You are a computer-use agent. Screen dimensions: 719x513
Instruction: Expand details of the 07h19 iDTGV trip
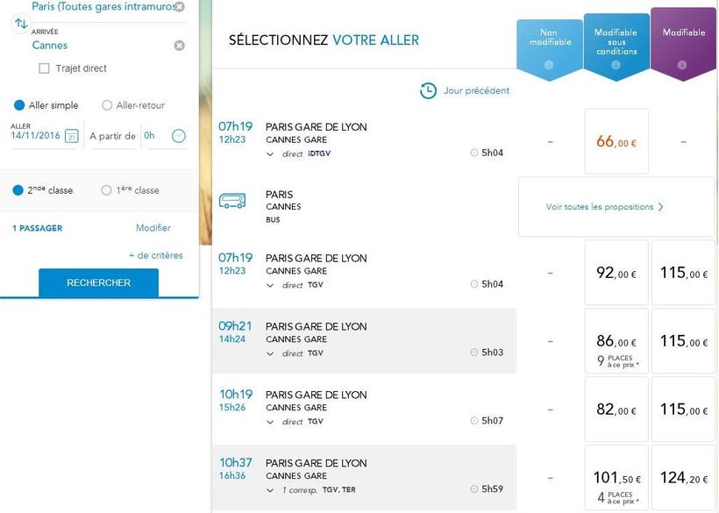pyautogui.click(x=270, y=153)
